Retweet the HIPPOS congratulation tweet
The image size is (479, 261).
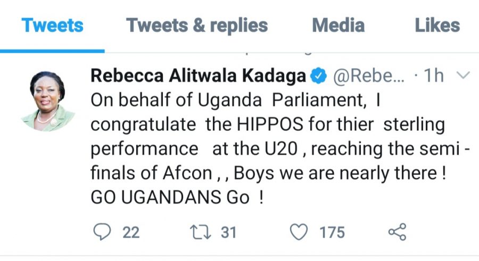coord(200,232)
